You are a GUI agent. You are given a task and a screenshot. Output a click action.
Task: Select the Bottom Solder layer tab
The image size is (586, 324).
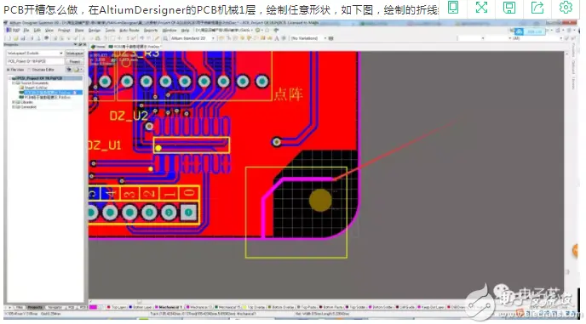point(382,307)
